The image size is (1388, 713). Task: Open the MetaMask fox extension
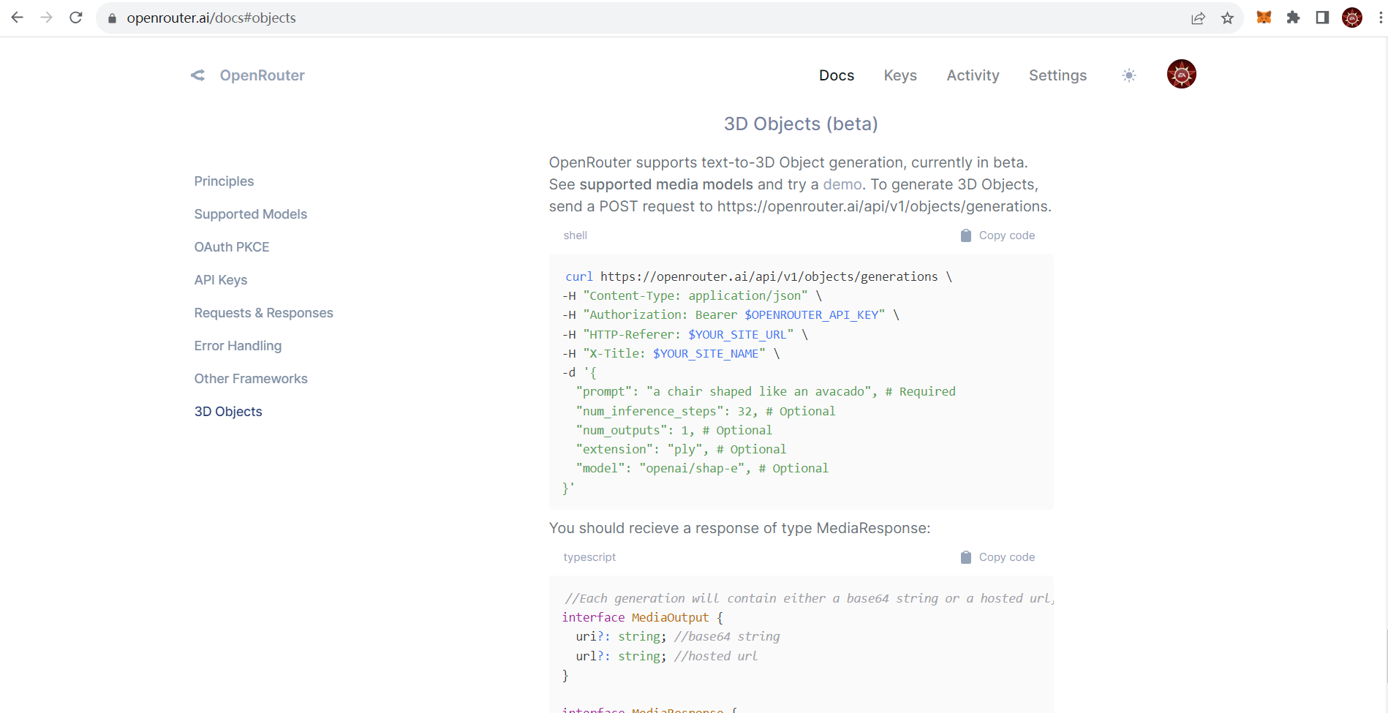(x=1264, y=18)
